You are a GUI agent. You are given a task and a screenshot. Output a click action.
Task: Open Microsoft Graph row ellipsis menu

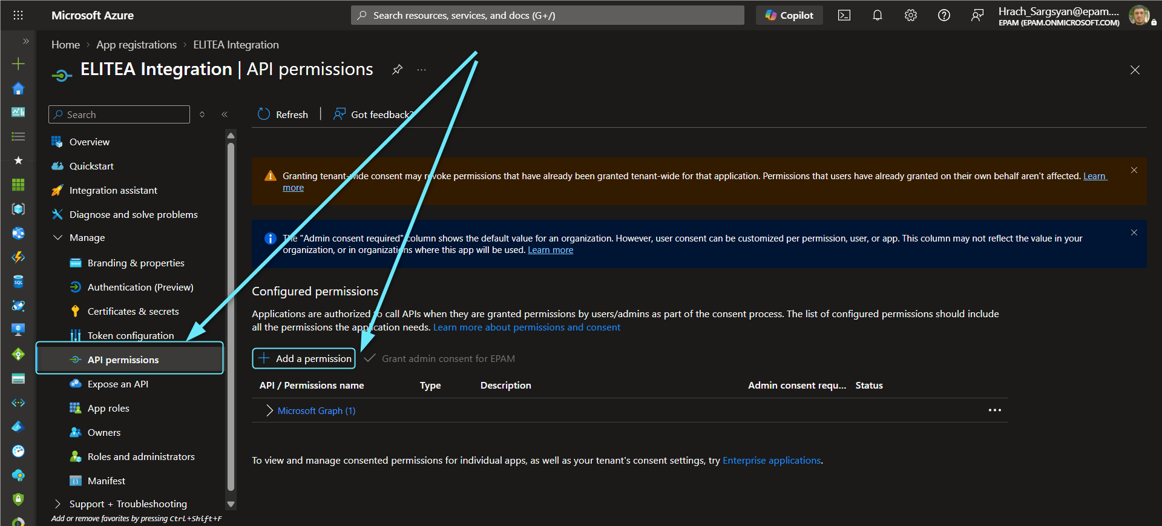(x=994, y=410)
